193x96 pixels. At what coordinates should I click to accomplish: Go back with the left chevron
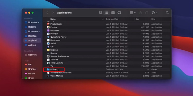[47, 13]
